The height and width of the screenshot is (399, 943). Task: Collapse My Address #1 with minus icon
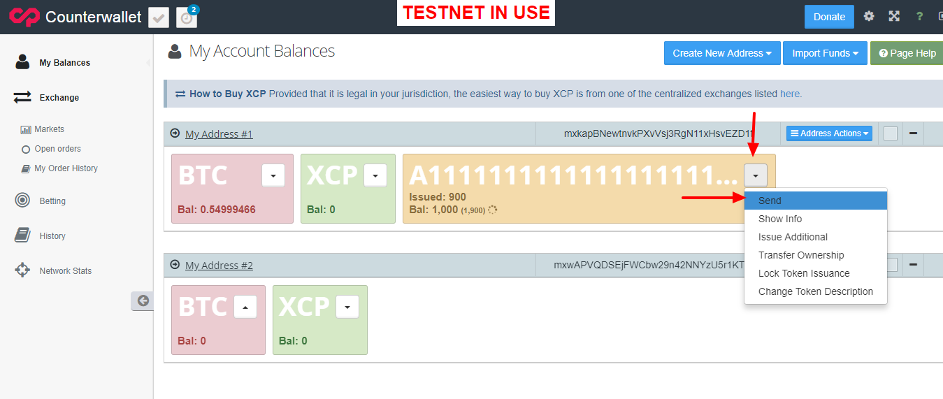(x=913, y=133)
